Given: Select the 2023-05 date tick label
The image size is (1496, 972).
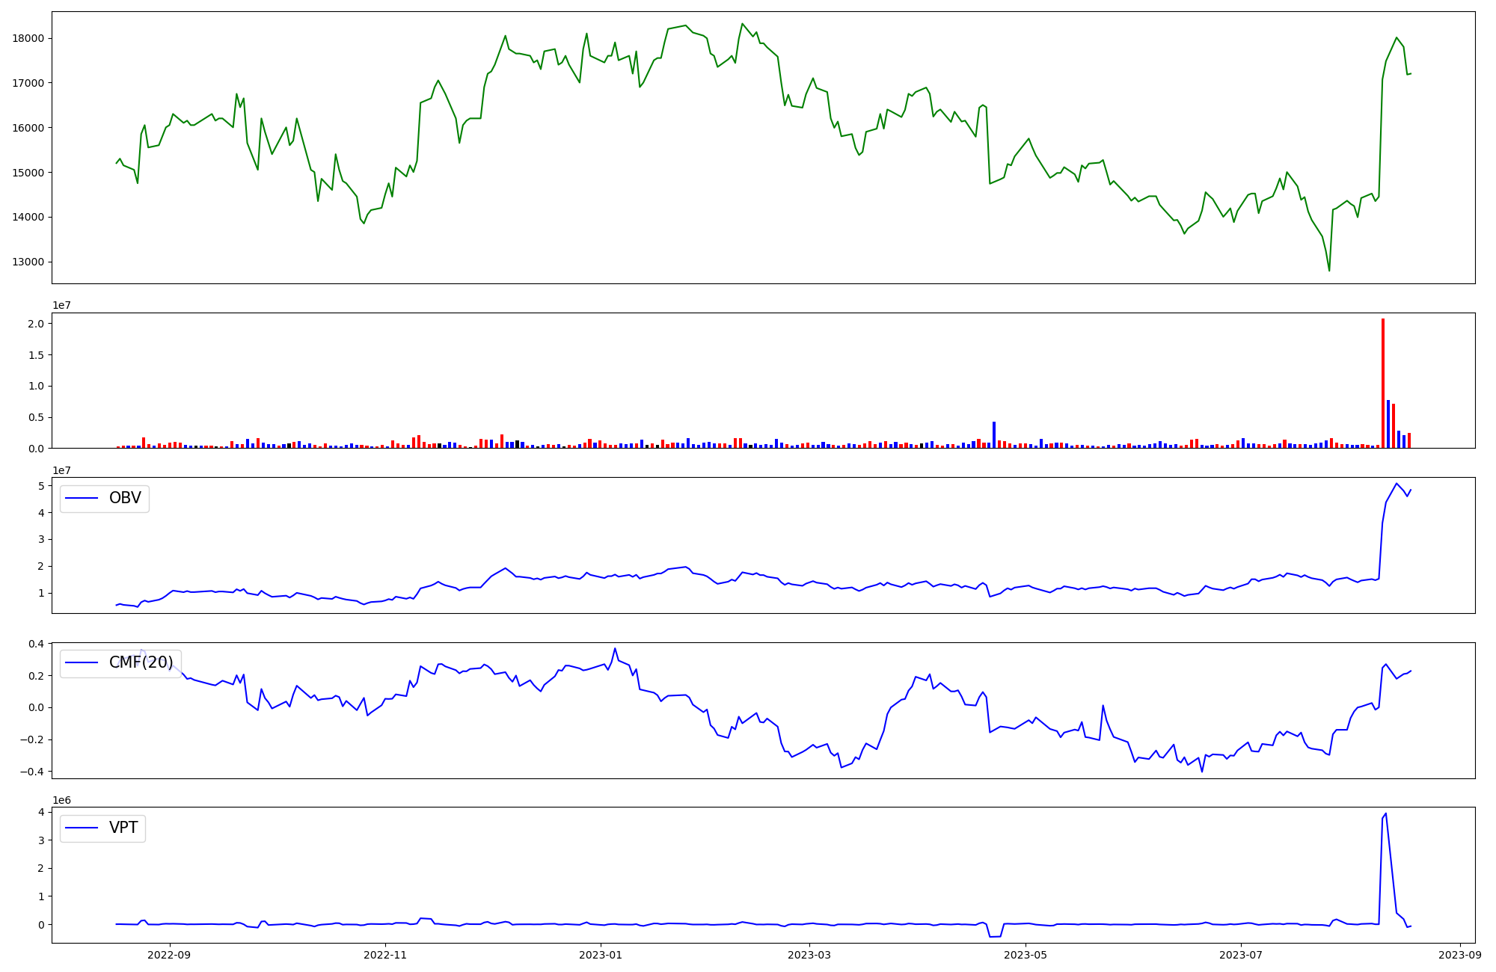Looking at the screenshot, I should [1026, 954].
